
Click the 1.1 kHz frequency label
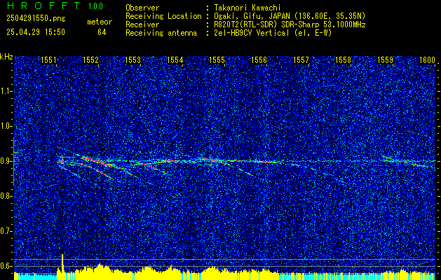tap(6, 91)
